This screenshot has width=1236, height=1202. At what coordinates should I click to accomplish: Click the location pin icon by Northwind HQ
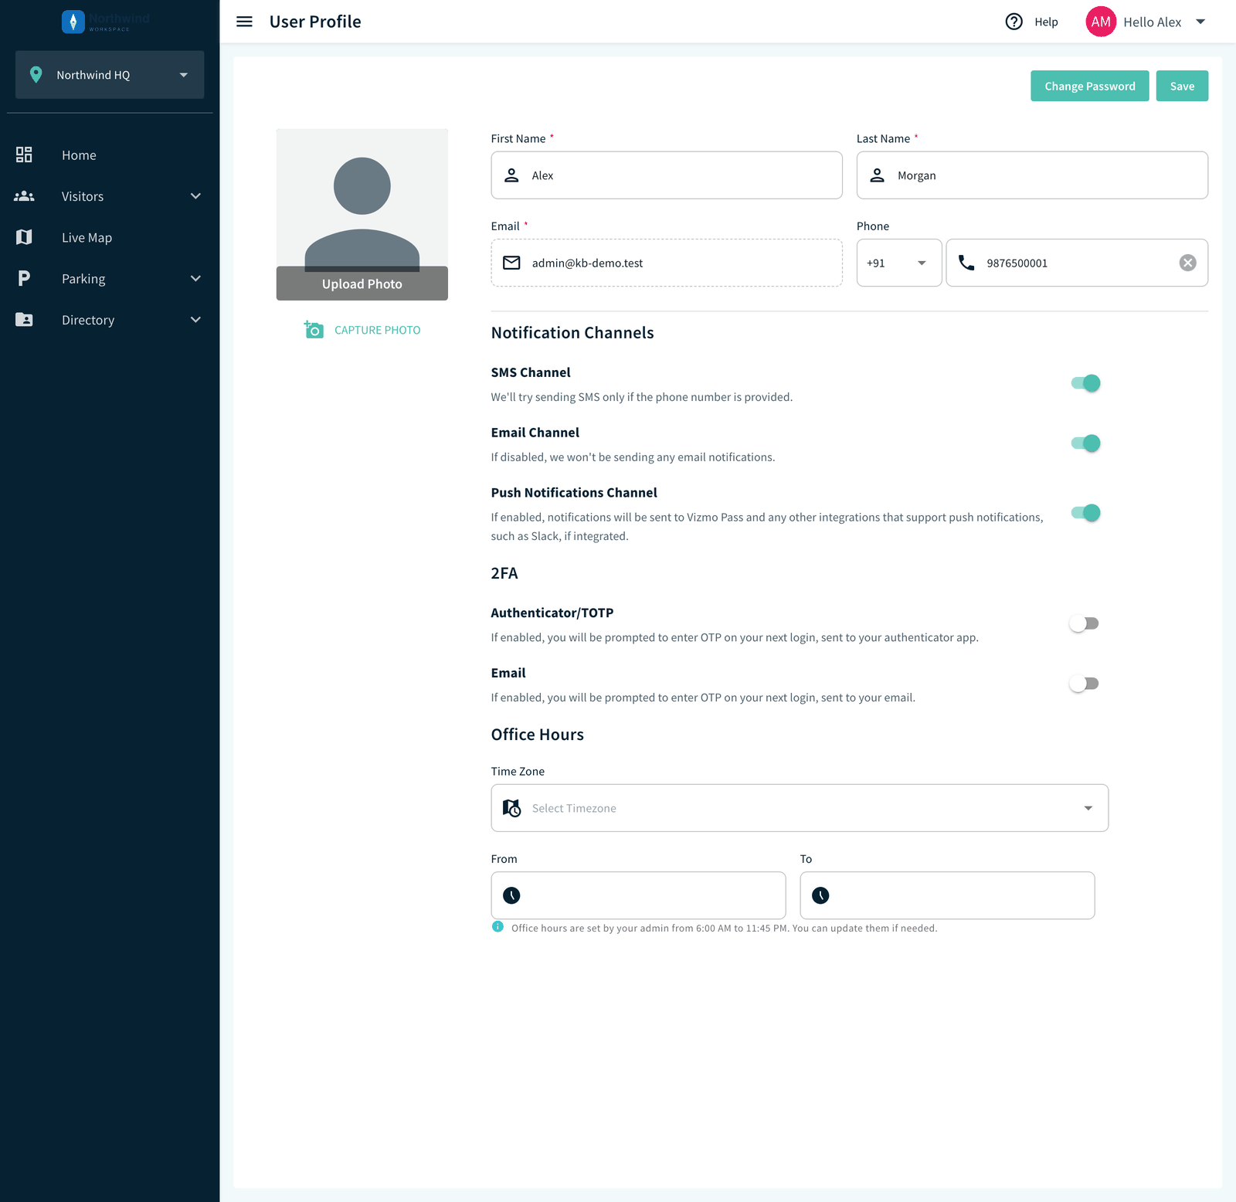coord(36,75)
